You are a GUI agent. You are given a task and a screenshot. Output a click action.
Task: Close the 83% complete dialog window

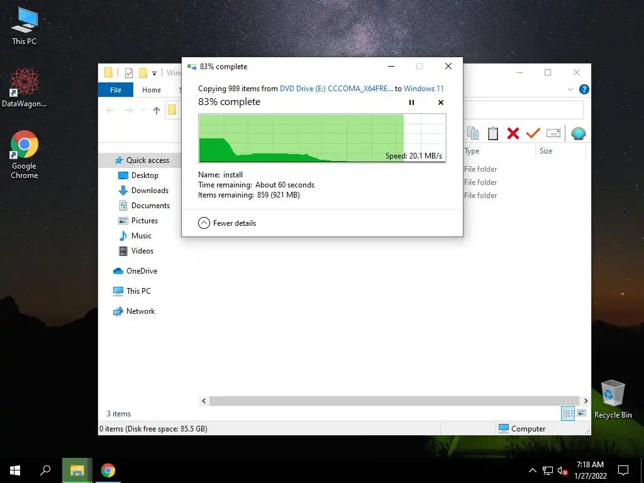(x=448, y=66)
